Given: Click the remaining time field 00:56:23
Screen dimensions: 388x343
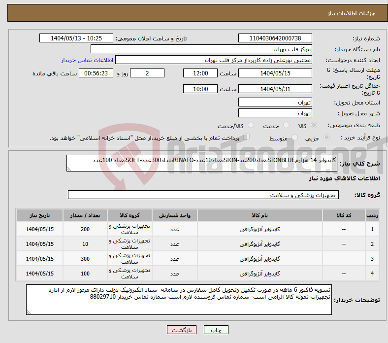Looking at the screenshot, I should click(96, 73).
